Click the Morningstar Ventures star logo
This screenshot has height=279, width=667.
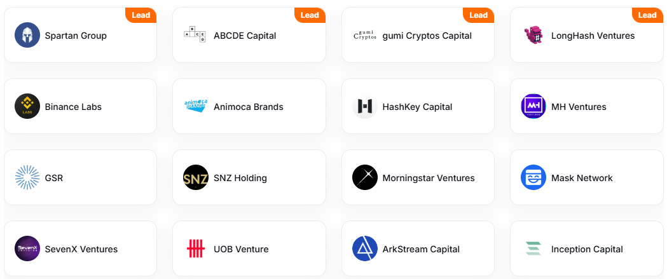coord(365,177)
